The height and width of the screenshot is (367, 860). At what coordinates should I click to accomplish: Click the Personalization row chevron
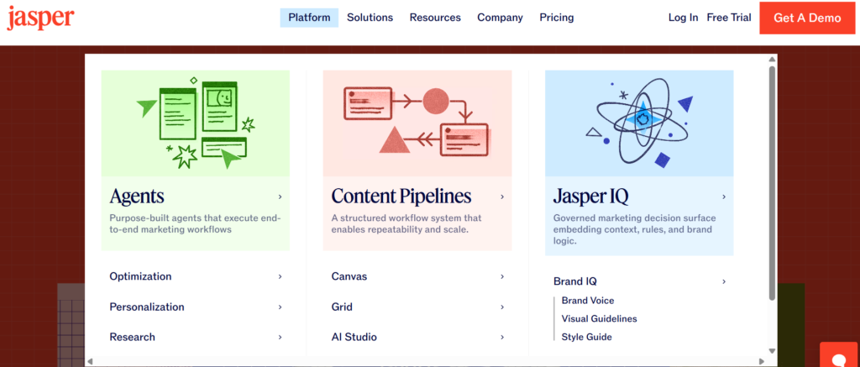(280, 307)
